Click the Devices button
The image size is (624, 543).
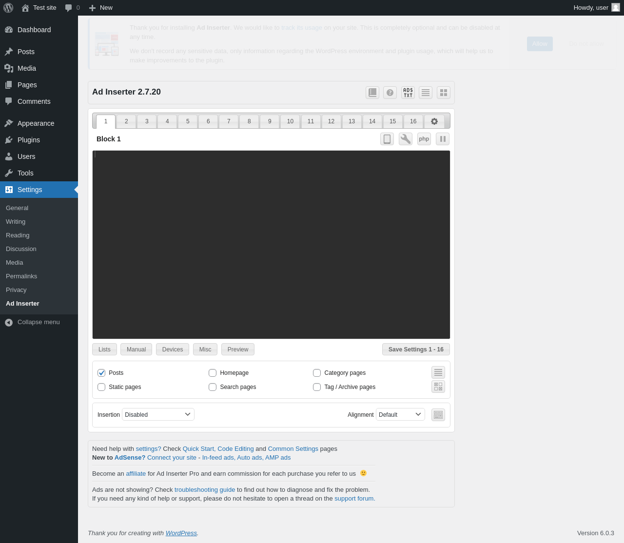[x=173, y=349]
